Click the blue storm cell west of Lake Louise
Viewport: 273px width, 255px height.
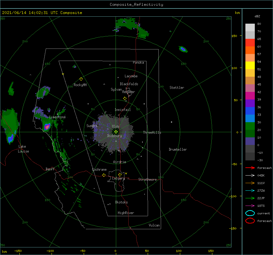click(x=11, y=139)
